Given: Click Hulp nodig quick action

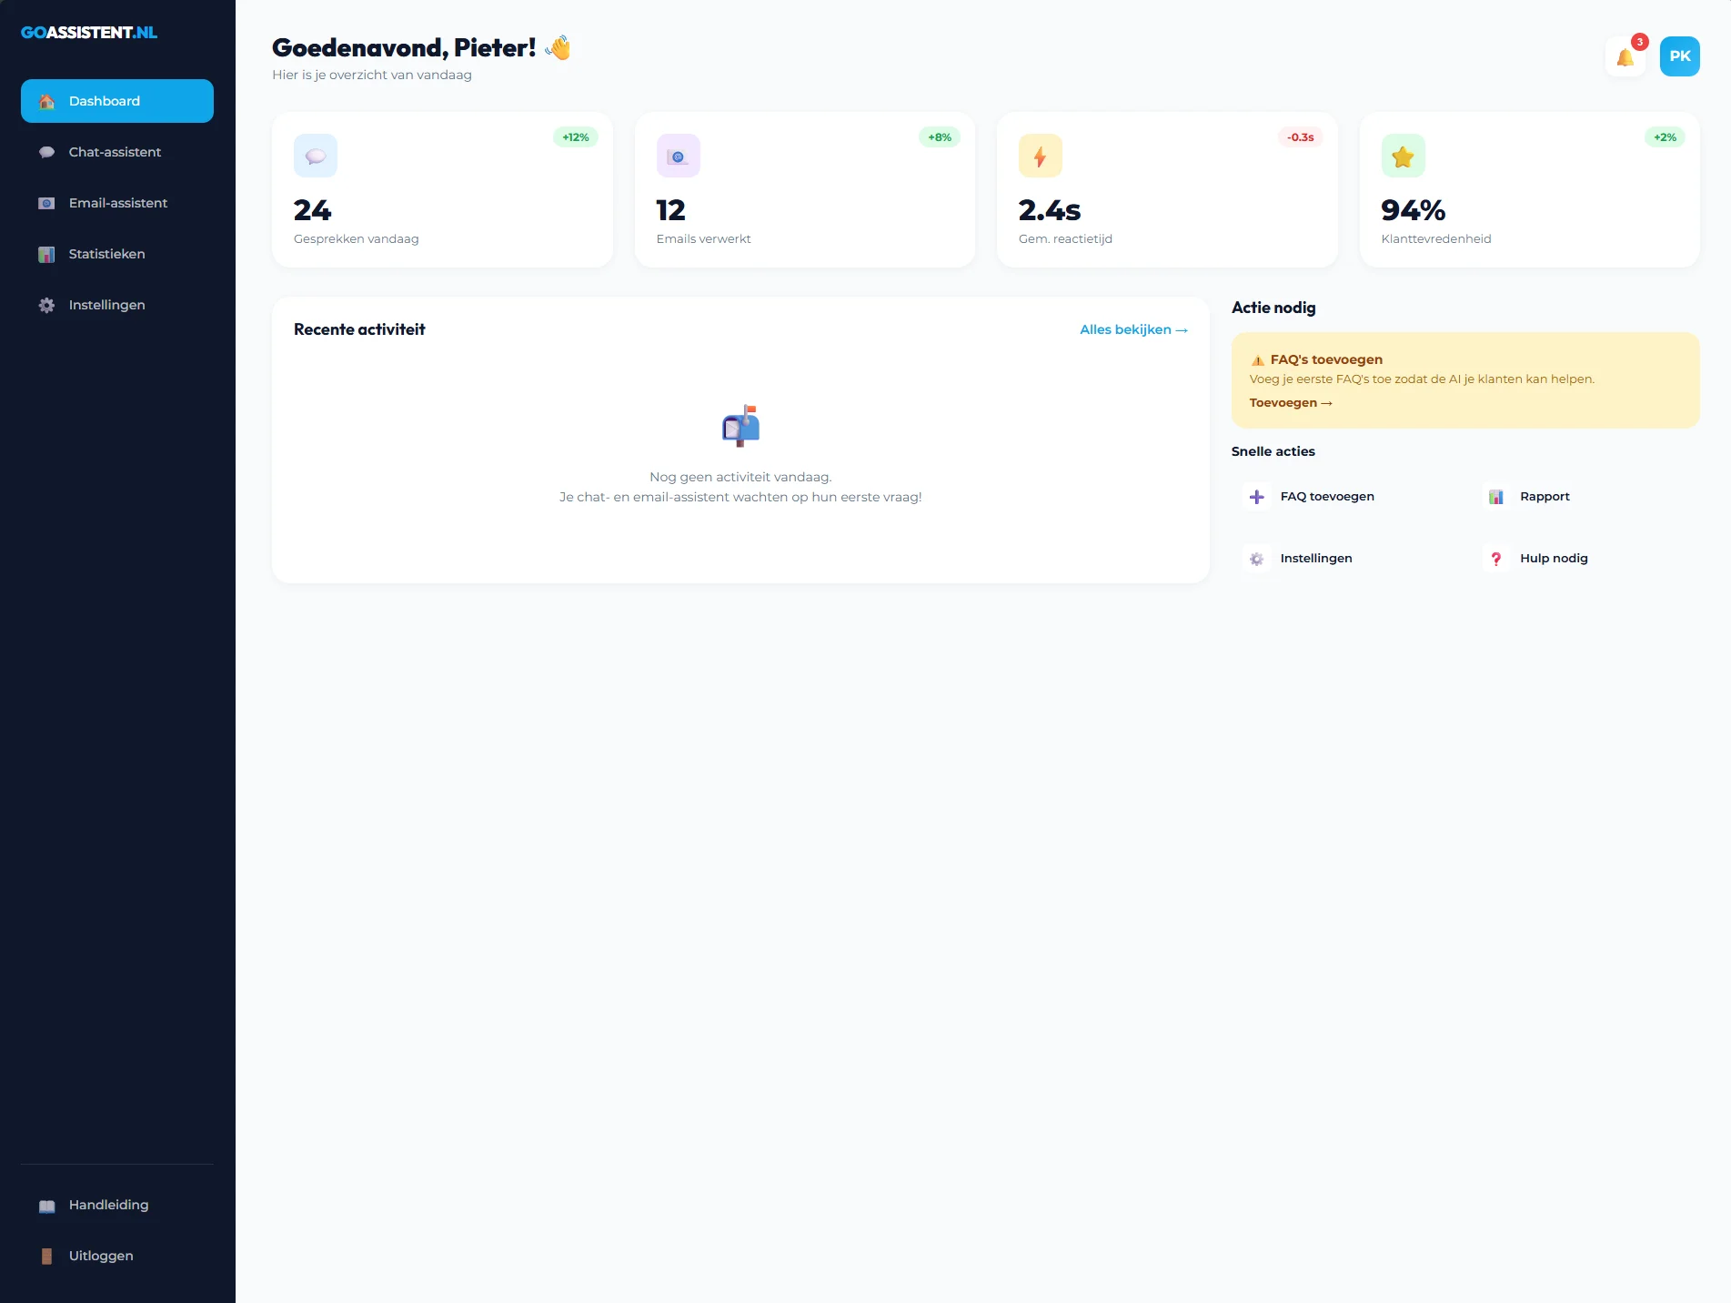Looking at the screenshot, I should pos(1553,558).
